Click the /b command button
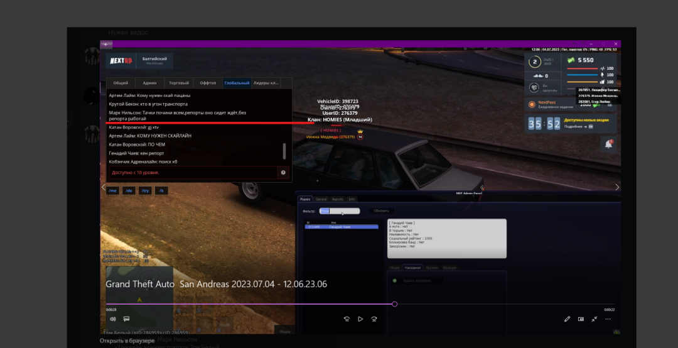The image size is (678, 348). coord(161,190)
